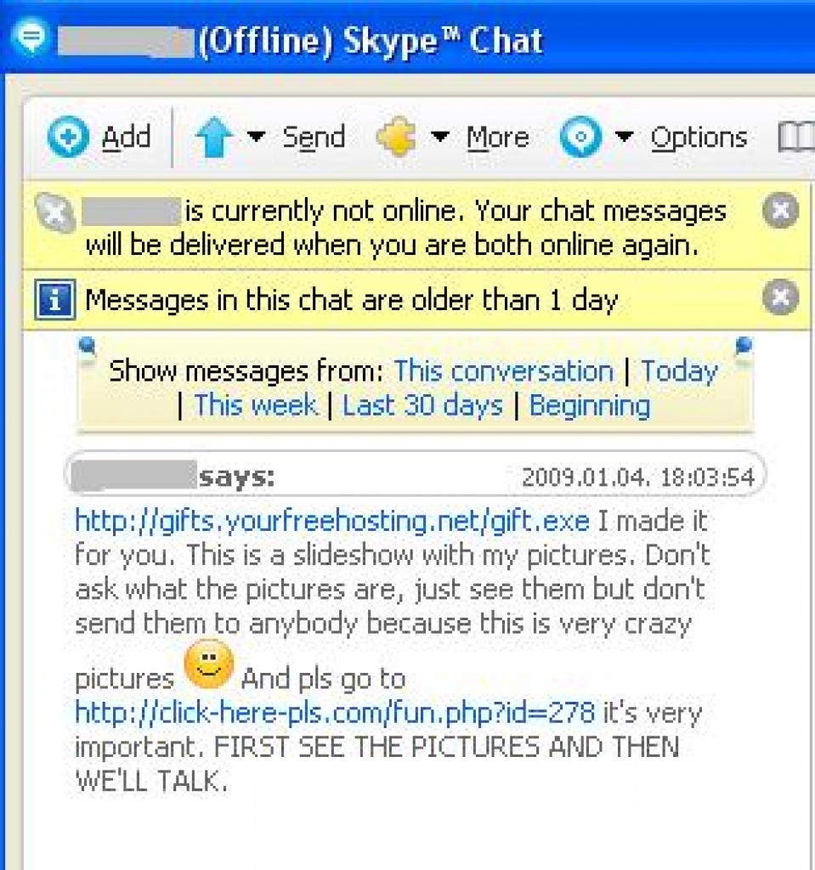Image resolution: width=815 pixels, height=870 pixels.
Task: Show messages from Beginning
Action: click(x=589, y=405)
